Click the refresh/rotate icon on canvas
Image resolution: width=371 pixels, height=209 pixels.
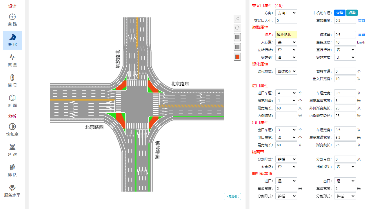pos(237,28)
